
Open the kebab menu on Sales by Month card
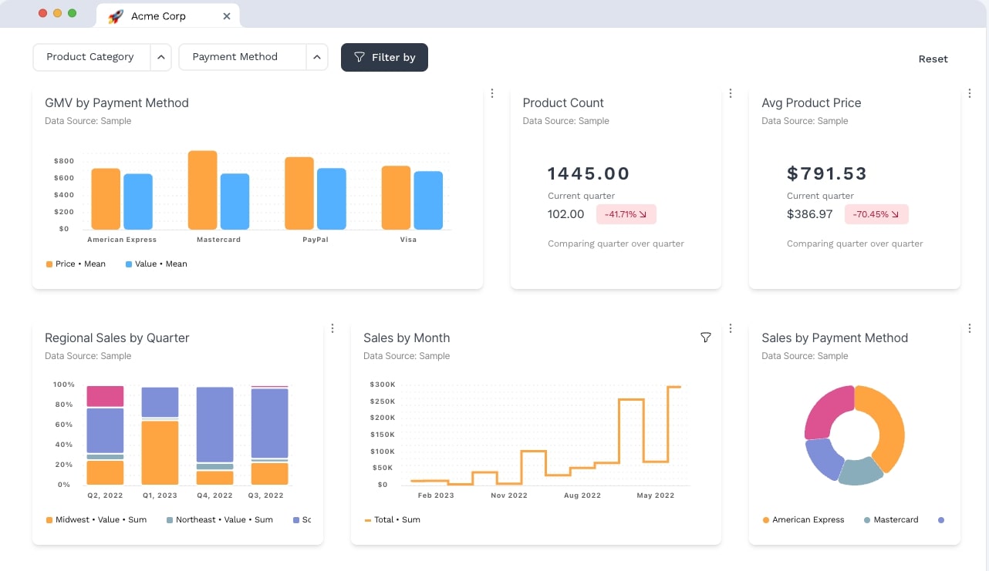(731, 327)
